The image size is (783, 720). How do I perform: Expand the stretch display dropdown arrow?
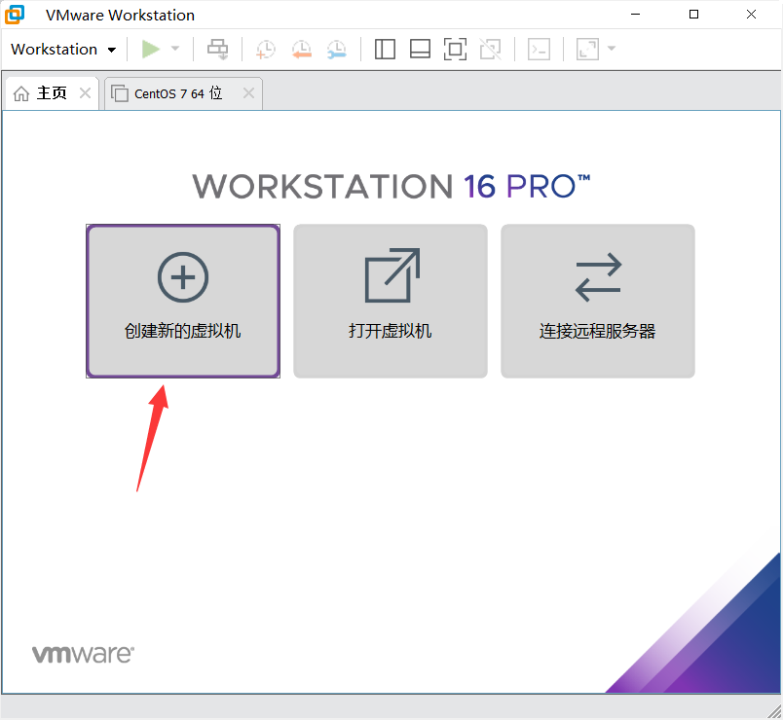[x=612, y=49]
